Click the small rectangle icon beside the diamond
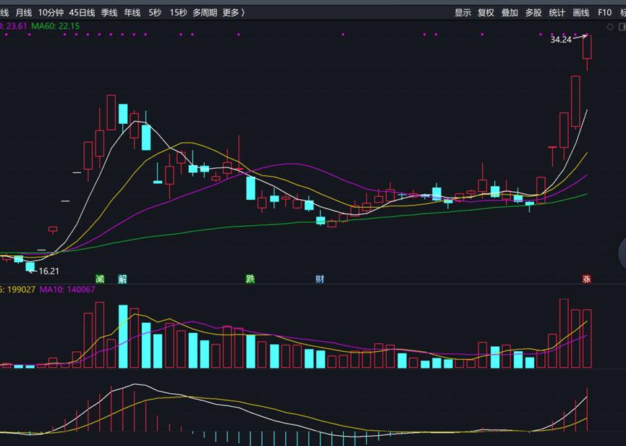Image resolution: width=626 pixels, height=446 pixels. tap(622, 27)
